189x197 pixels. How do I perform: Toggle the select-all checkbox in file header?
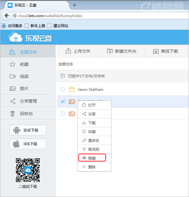pyautogui.click(x=63, y=76)
